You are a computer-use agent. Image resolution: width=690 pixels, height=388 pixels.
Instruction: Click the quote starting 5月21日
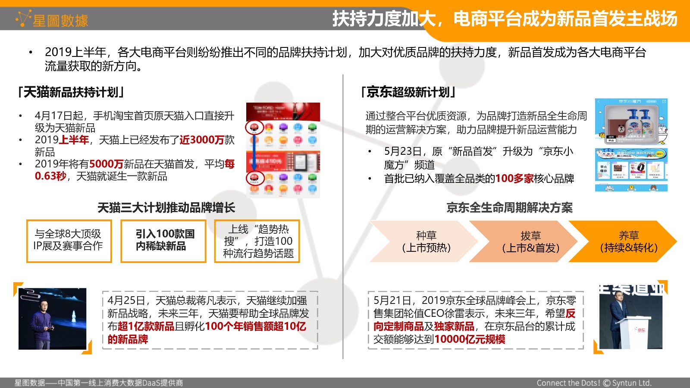474,320
